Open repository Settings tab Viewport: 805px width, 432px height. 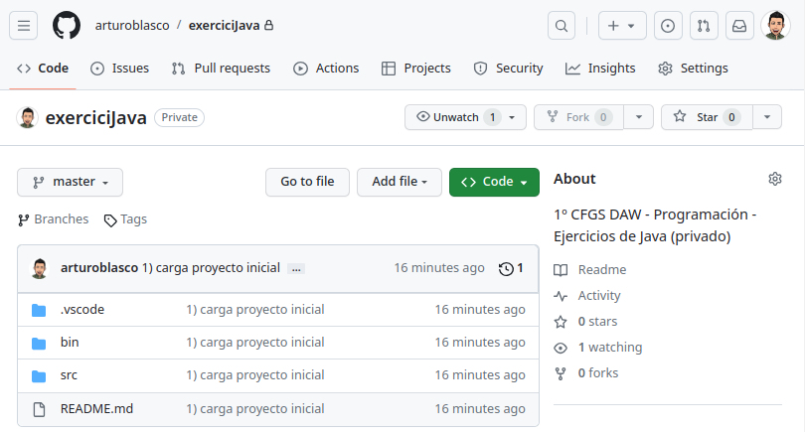693,69
